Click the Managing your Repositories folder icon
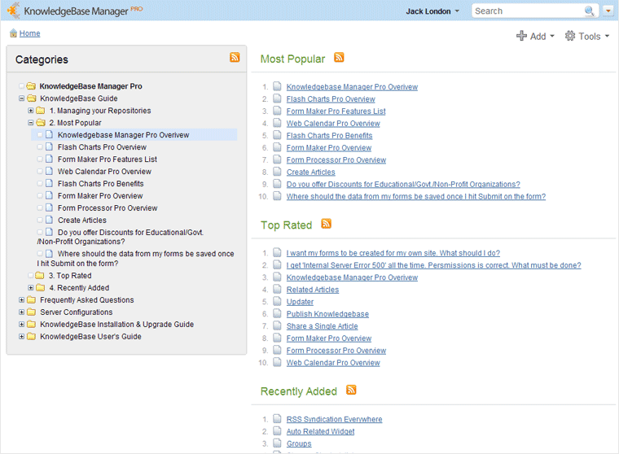Screen dimensions: 619x454 (40, 111)
